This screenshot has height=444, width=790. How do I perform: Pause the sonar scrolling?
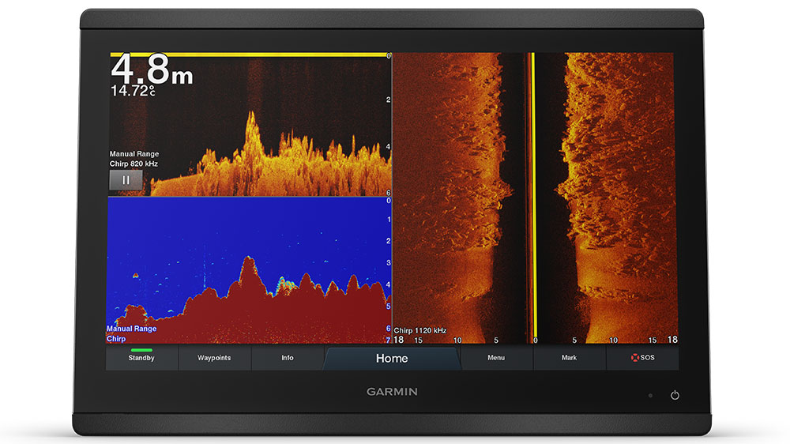(x=126, y=180)
